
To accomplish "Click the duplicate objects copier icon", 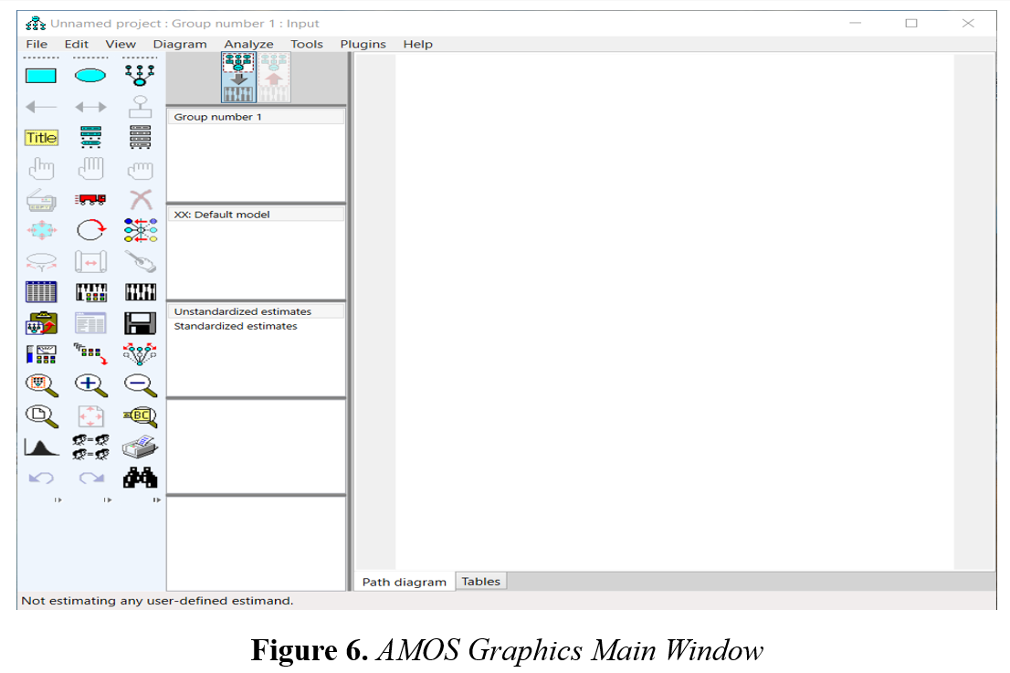I will 40,200.
